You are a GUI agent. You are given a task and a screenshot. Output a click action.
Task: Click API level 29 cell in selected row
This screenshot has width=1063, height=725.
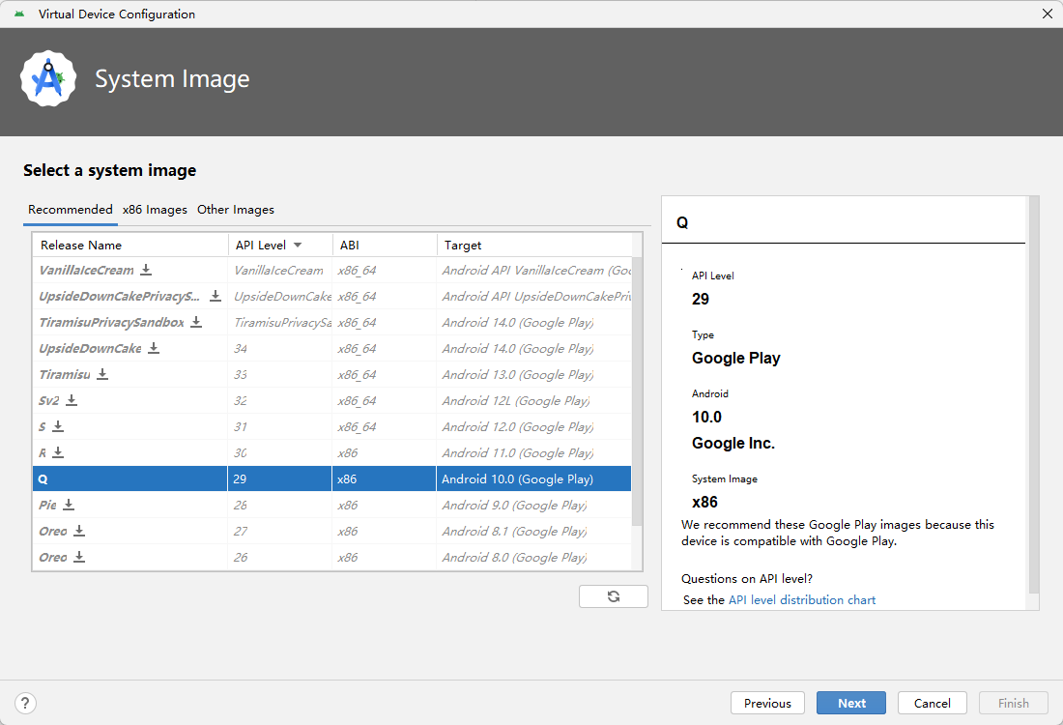(x=280, y=478)
